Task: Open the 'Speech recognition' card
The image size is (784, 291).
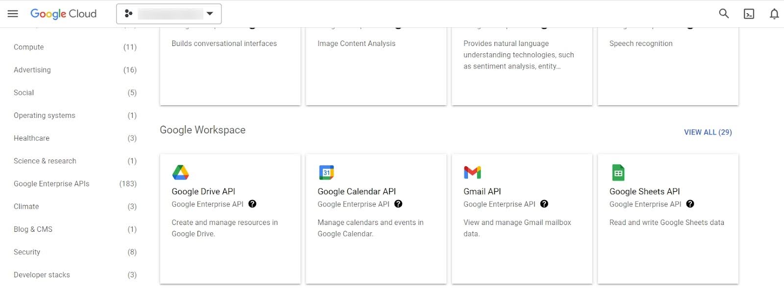Action: click(x=668, y=66)
